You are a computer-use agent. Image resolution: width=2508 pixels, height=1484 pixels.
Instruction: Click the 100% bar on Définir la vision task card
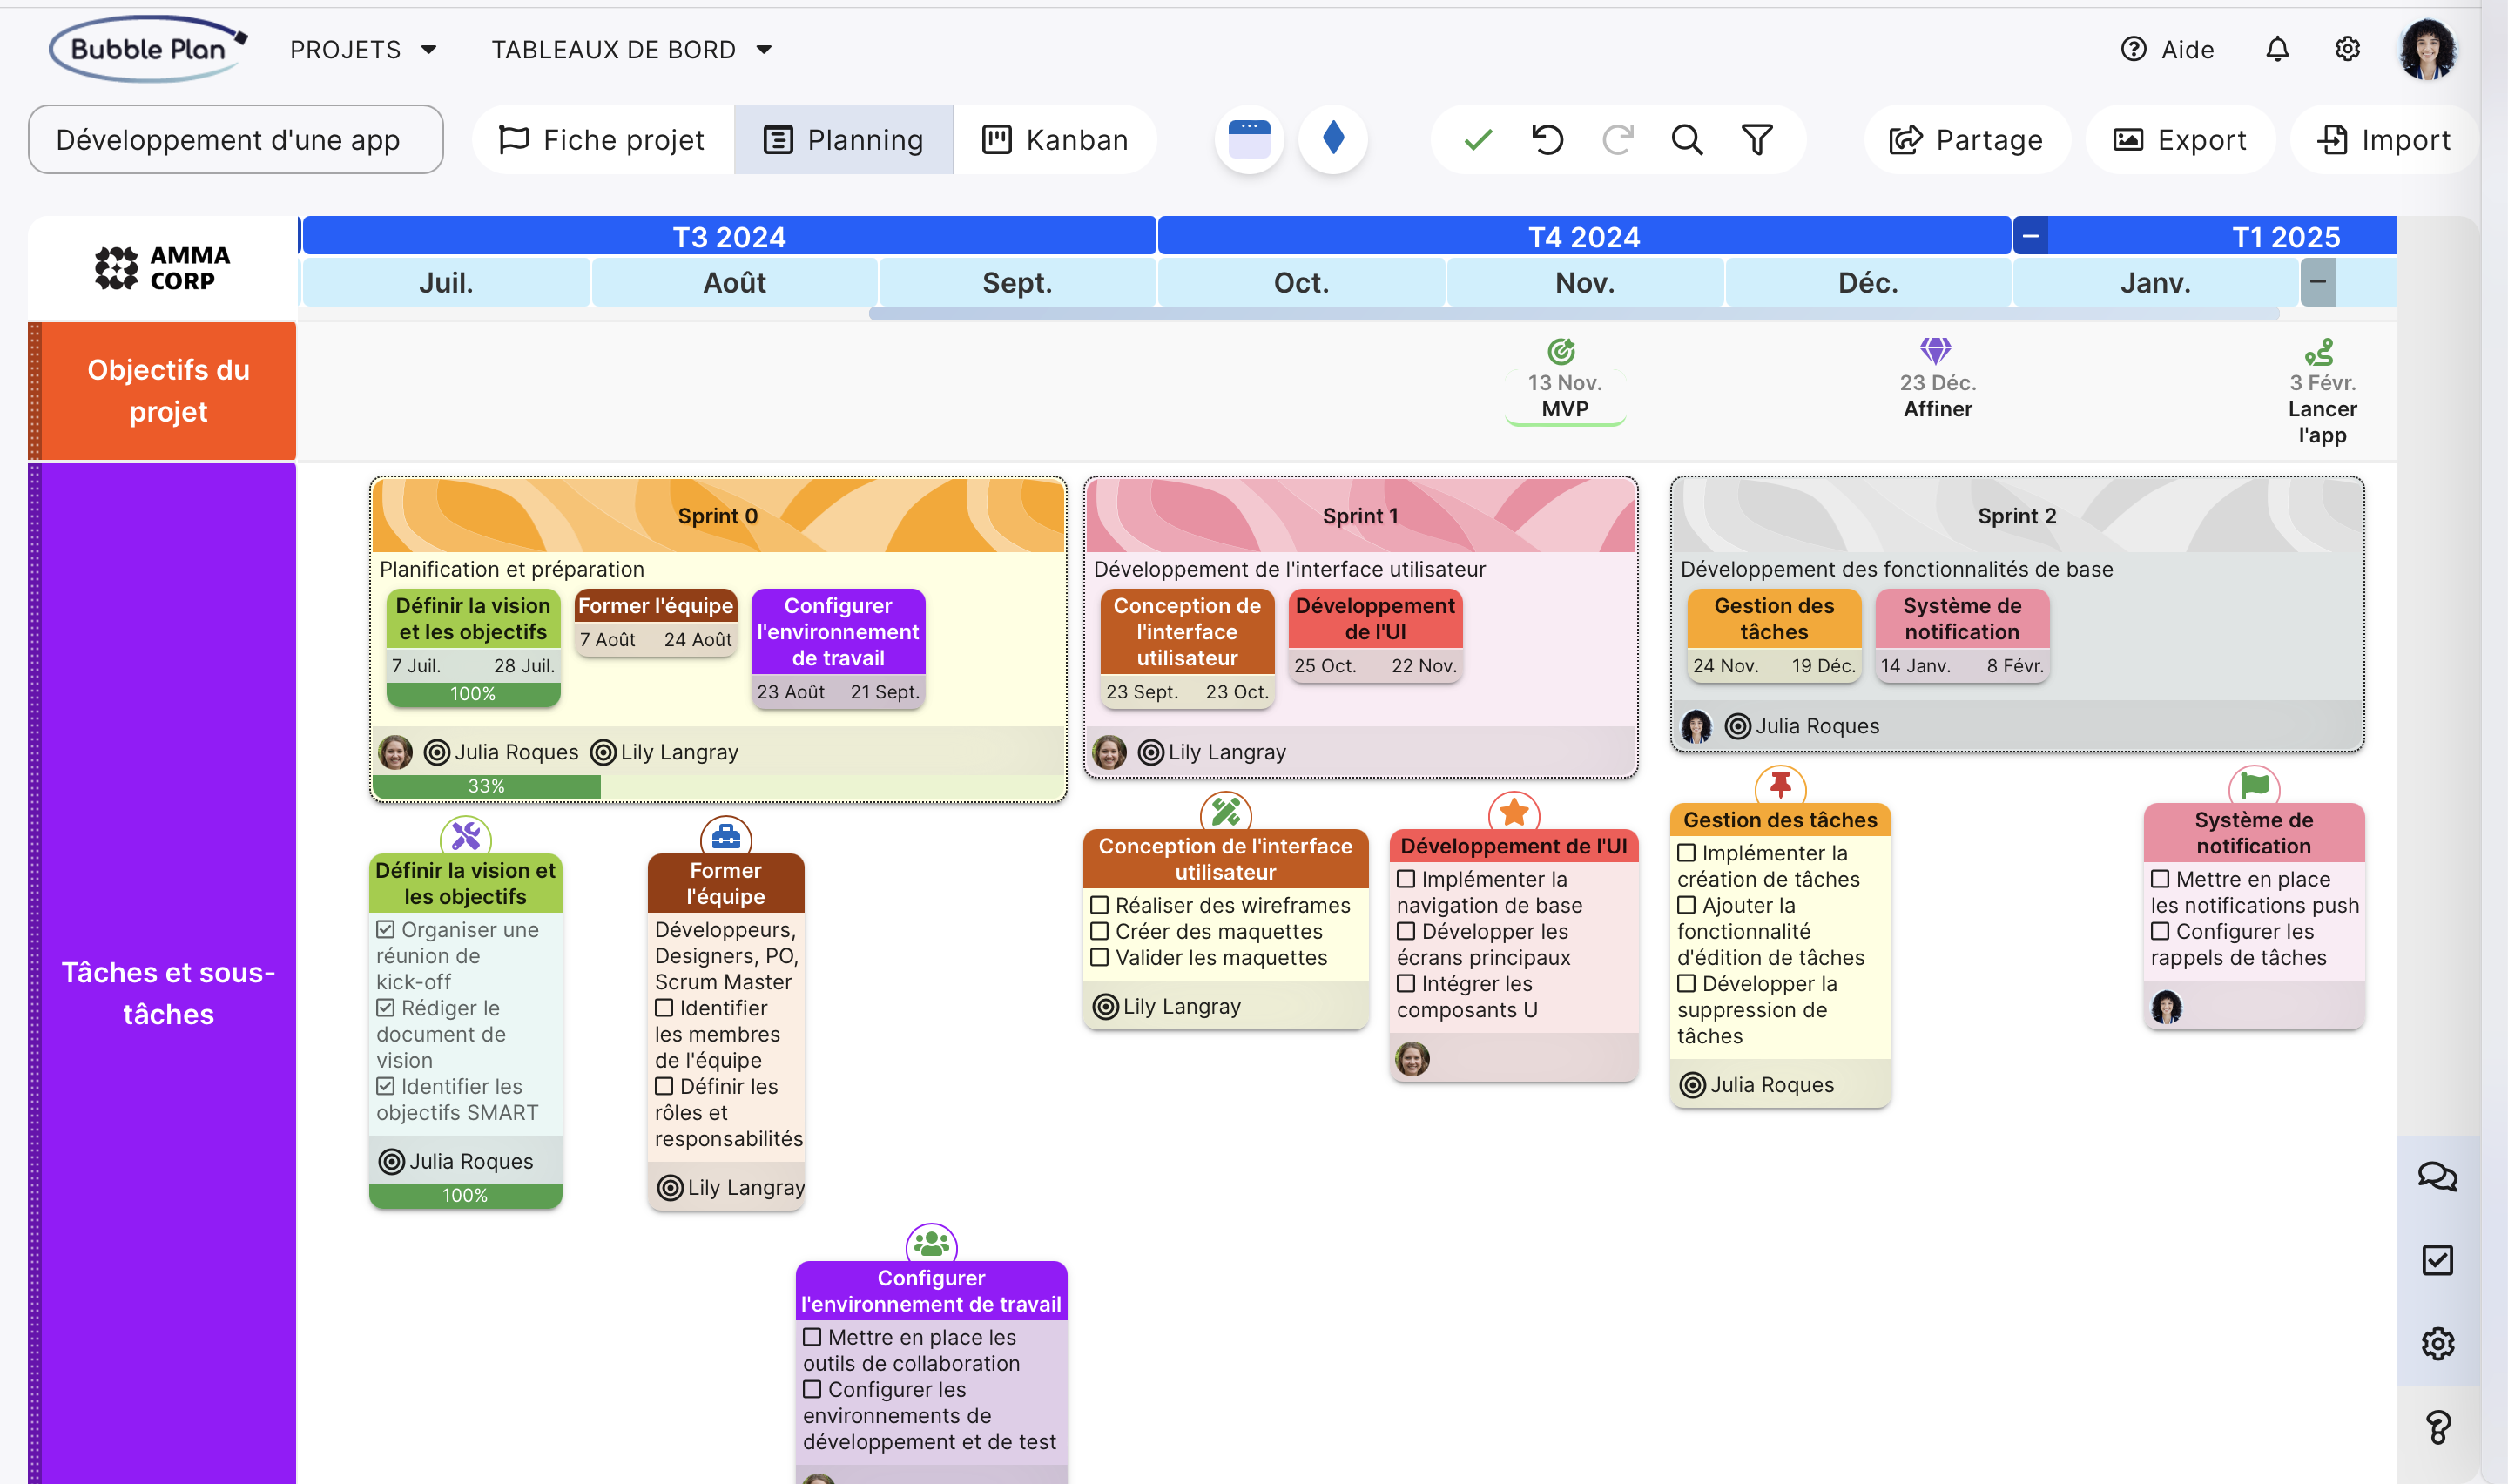click(x=466, y=1195)
